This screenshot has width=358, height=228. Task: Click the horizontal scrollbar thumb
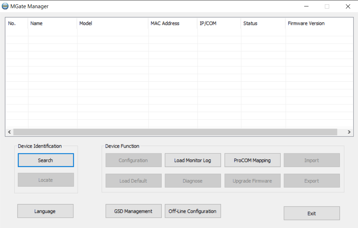175,132
